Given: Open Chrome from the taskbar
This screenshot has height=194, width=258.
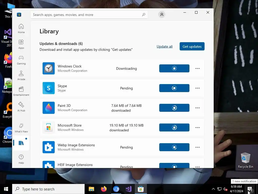Looking at the screenshot, I should click(116, 189).
